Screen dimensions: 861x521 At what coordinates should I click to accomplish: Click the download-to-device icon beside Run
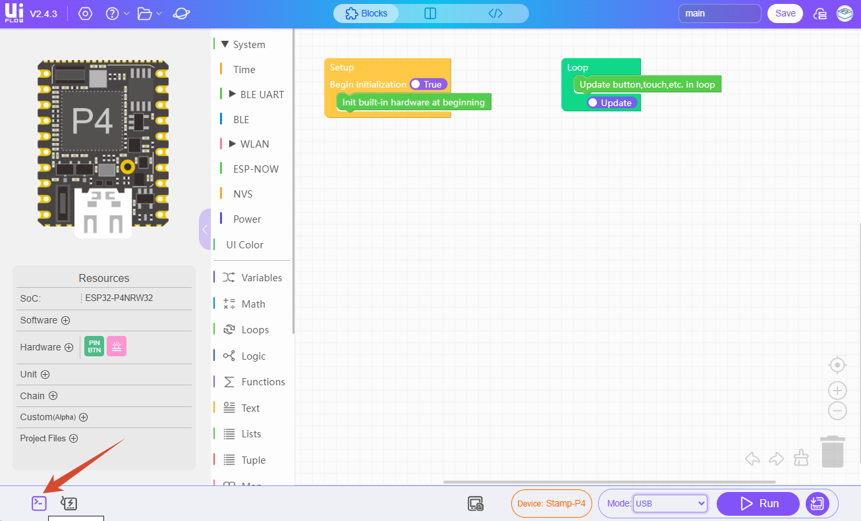click(x=817, y=504)
